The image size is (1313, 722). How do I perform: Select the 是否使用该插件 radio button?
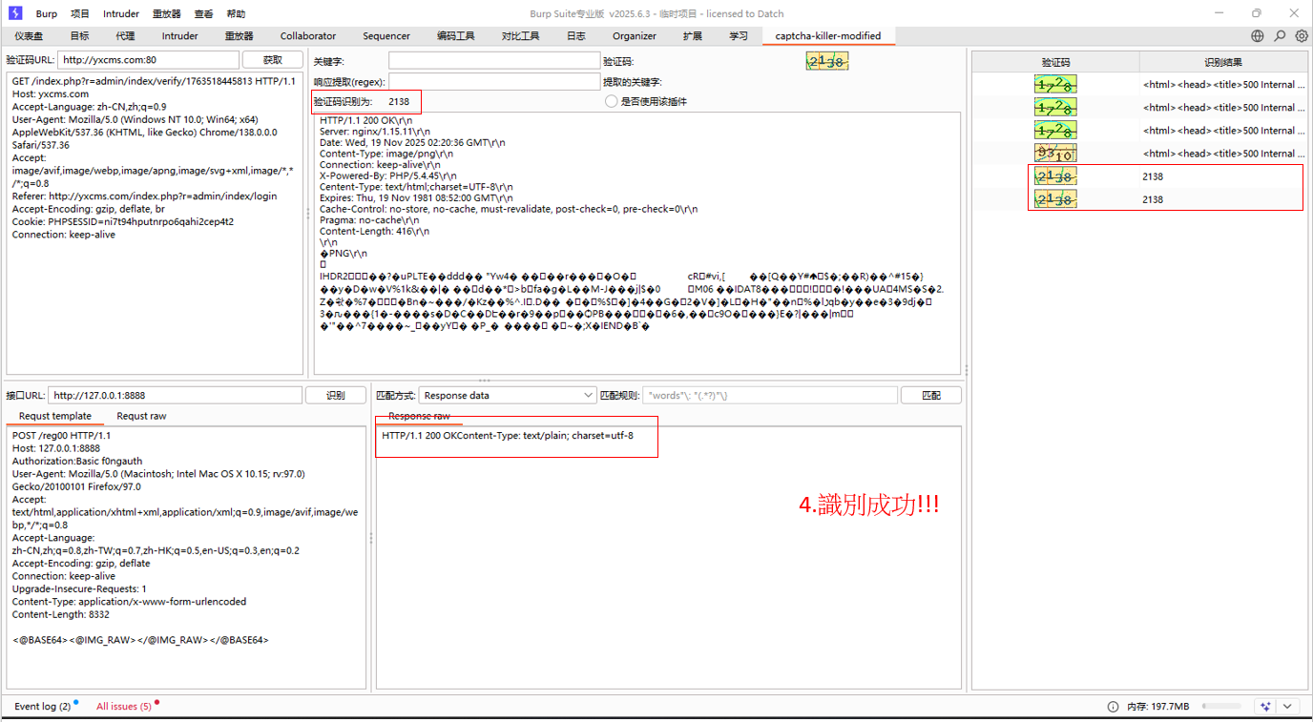[611, 101]
